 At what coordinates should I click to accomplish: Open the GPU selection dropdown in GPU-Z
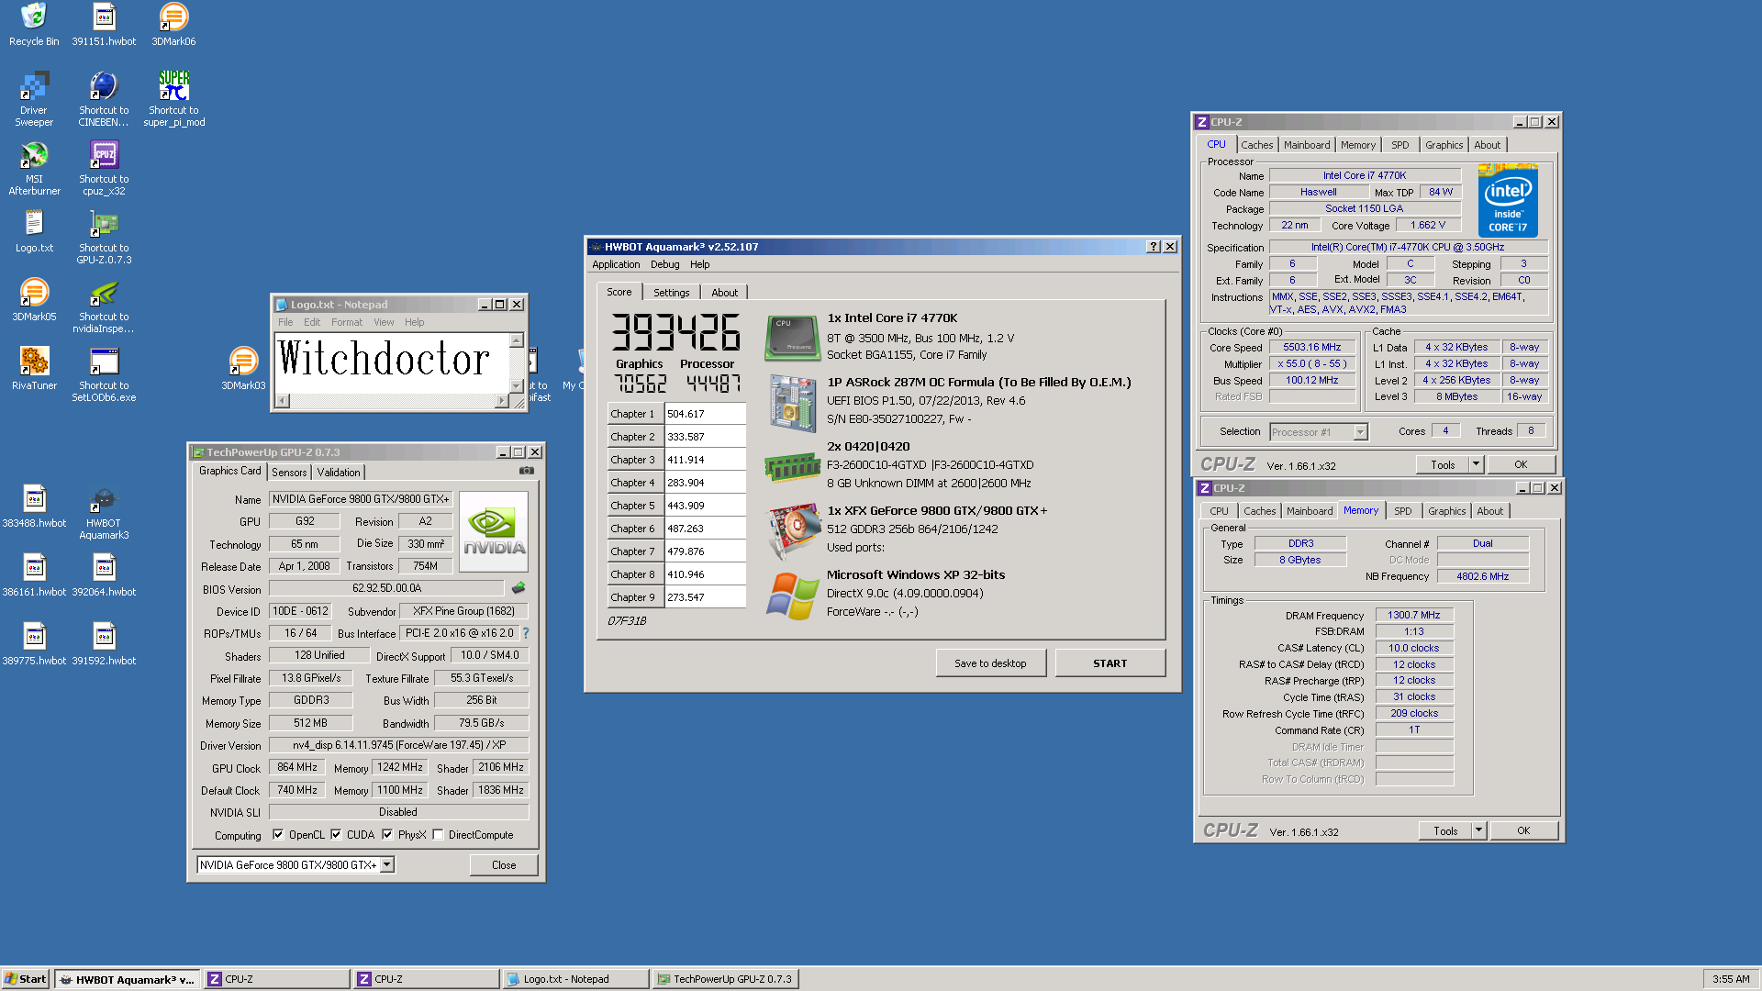387,865
